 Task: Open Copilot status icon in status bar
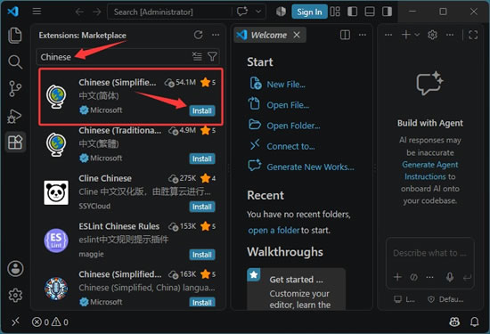[x=454, y=322]
